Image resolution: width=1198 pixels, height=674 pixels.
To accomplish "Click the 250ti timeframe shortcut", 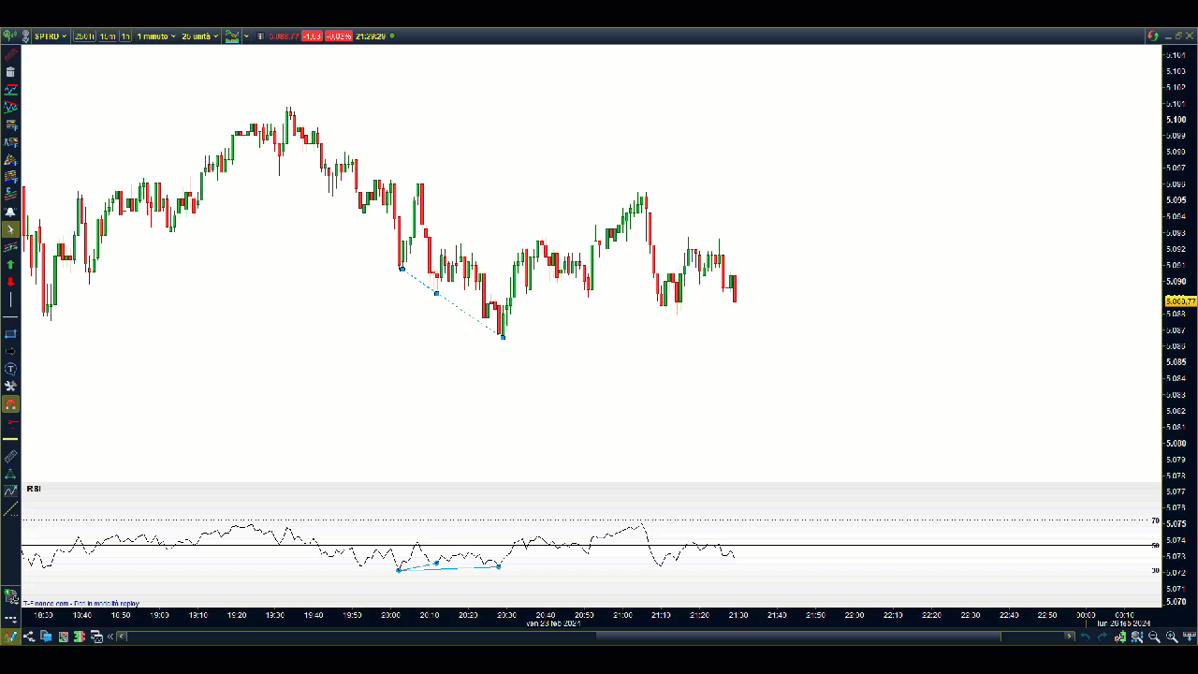I will [x=84, y=37].
